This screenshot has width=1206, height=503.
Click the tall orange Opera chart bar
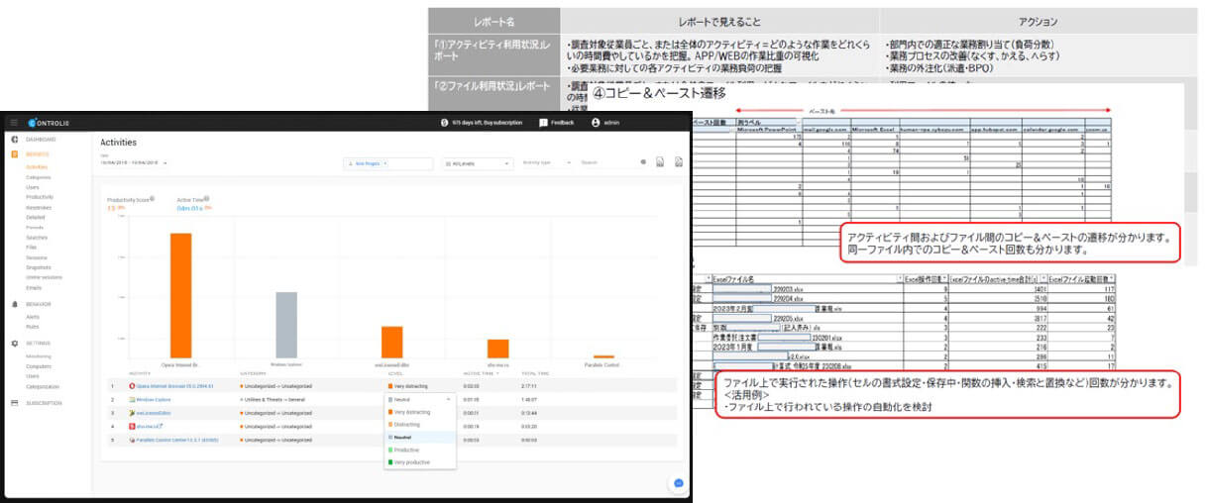(181, 295)
